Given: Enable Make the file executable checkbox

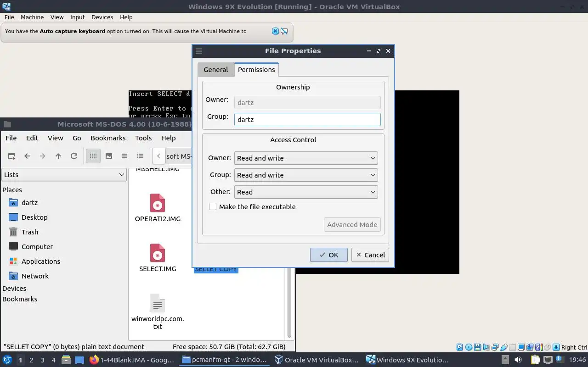Looking at the screenshot, I should click(213, 206).
